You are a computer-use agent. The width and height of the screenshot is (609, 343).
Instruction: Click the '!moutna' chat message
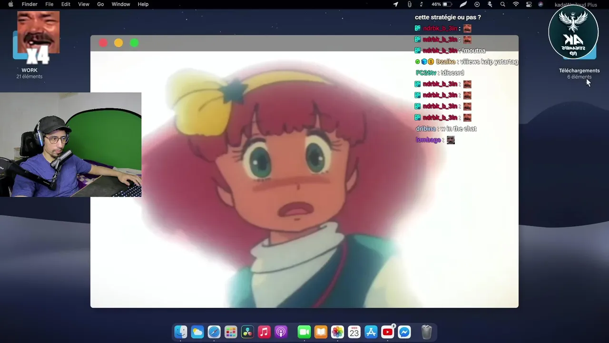point(473,50)
